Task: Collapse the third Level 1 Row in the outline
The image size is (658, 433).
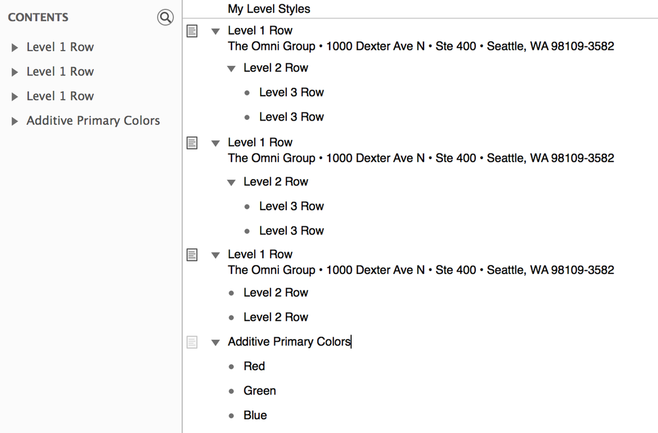Action: point(216,255)
